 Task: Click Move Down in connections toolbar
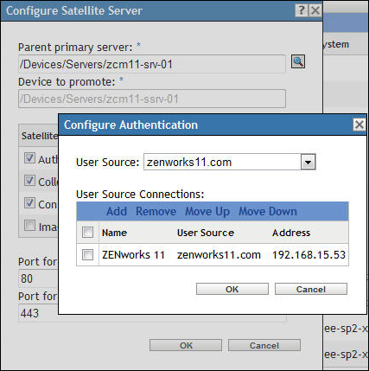pyautogui.click(x=268, y=211)
